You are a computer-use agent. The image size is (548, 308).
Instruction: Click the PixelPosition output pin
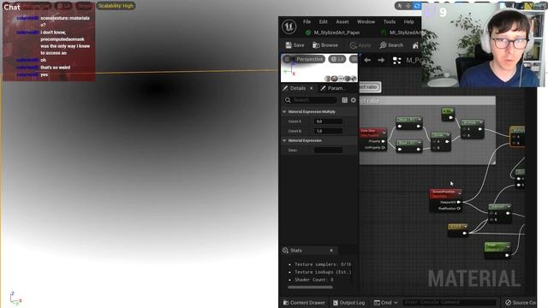(x=459, y=209)
